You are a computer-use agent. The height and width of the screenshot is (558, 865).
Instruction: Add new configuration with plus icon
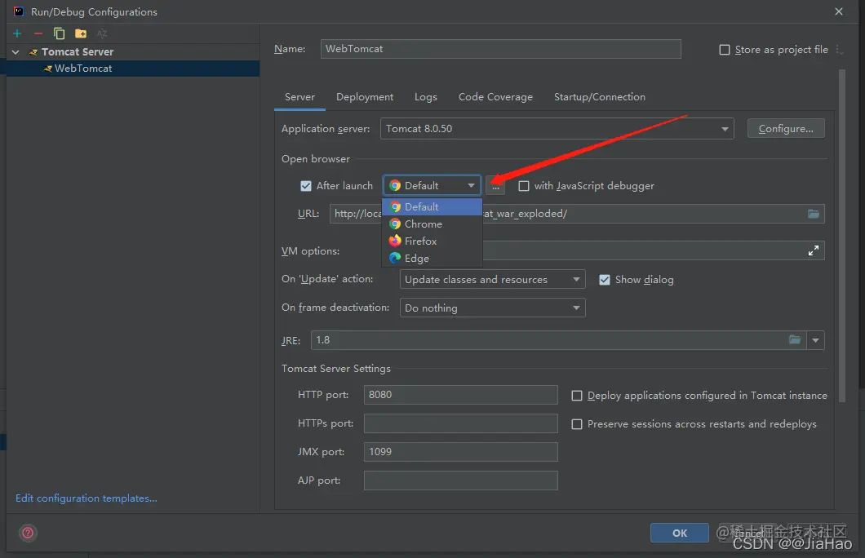[17, 33]
